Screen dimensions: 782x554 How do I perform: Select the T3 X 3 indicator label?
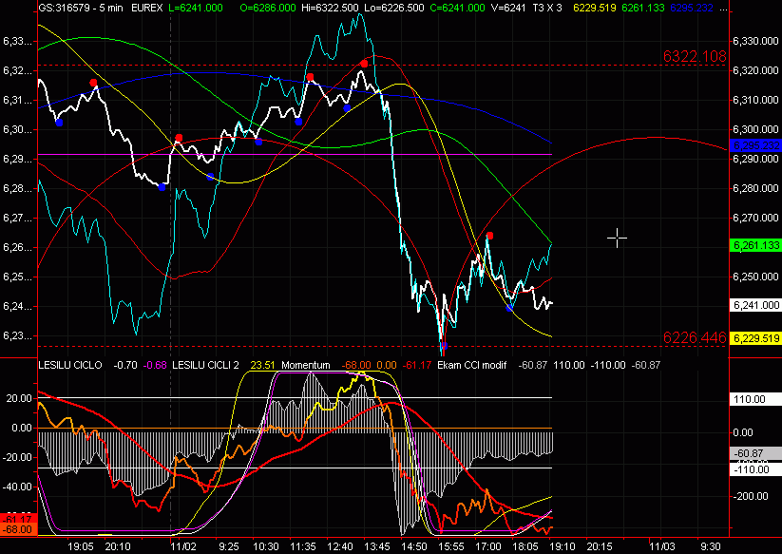(x=545, y=8)
